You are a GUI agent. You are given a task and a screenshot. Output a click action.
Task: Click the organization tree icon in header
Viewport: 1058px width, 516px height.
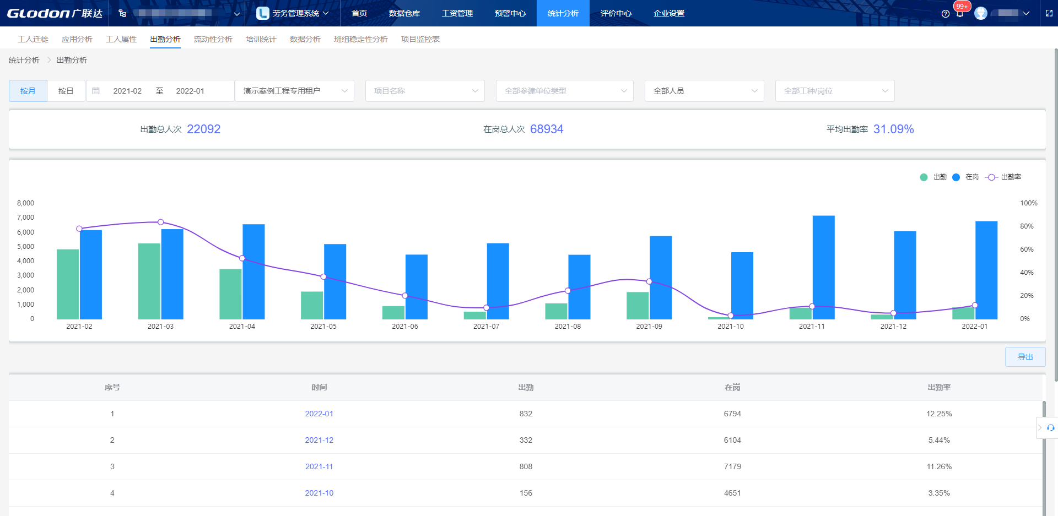point(122,13)
